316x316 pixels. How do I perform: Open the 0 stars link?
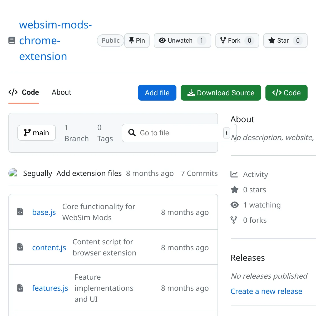[254, 190]
